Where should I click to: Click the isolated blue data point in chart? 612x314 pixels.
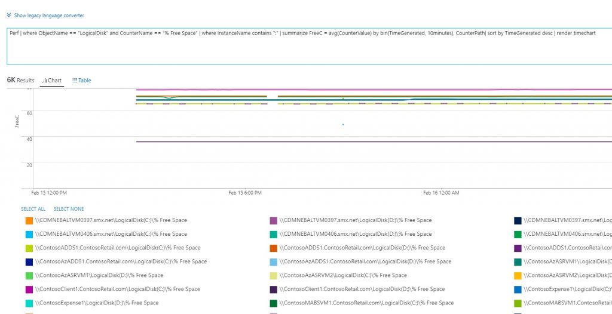(343, 124)
